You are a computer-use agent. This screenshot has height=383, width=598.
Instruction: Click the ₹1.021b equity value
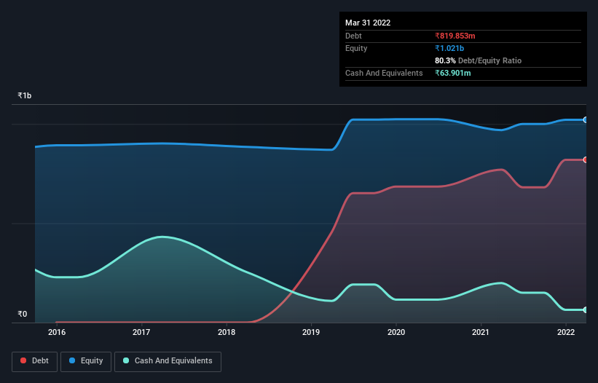(x=449, y=48)
